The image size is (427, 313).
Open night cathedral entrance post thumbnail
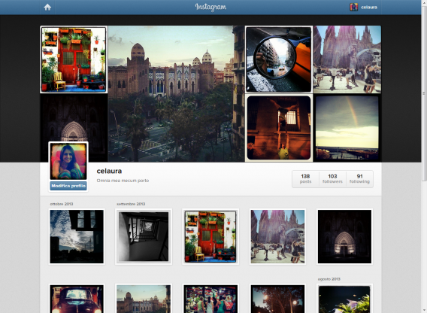click(344, 237)
